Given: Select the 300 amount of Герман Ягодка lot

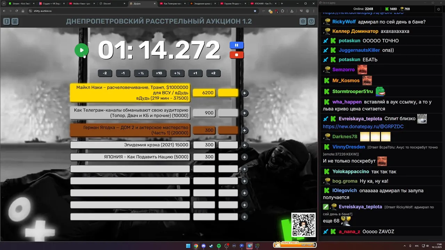Looking at the screenshot, I should 204,130.
